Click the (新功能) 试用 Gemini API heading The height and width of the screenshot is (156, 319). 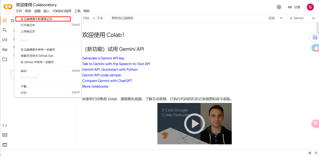[x=113, y=49]
